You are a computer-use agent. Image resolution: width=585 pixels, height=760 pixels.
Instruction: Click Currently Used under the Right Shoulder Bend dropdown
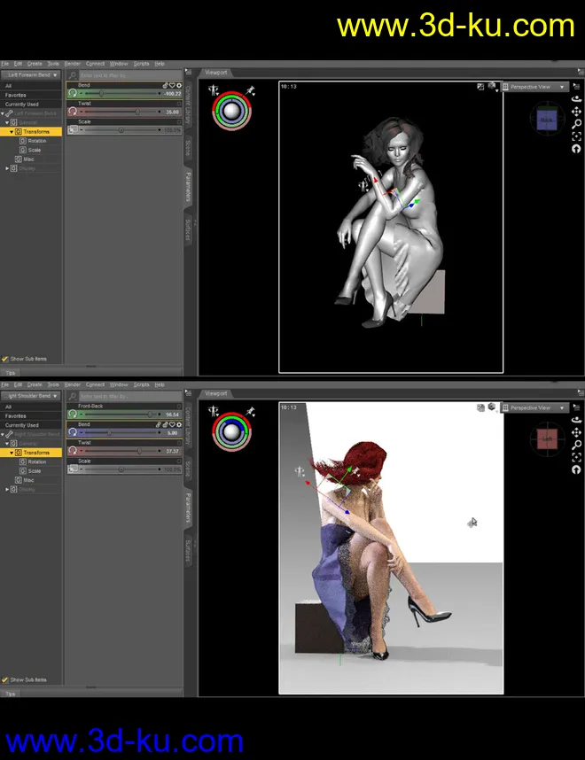pos(21,425)
